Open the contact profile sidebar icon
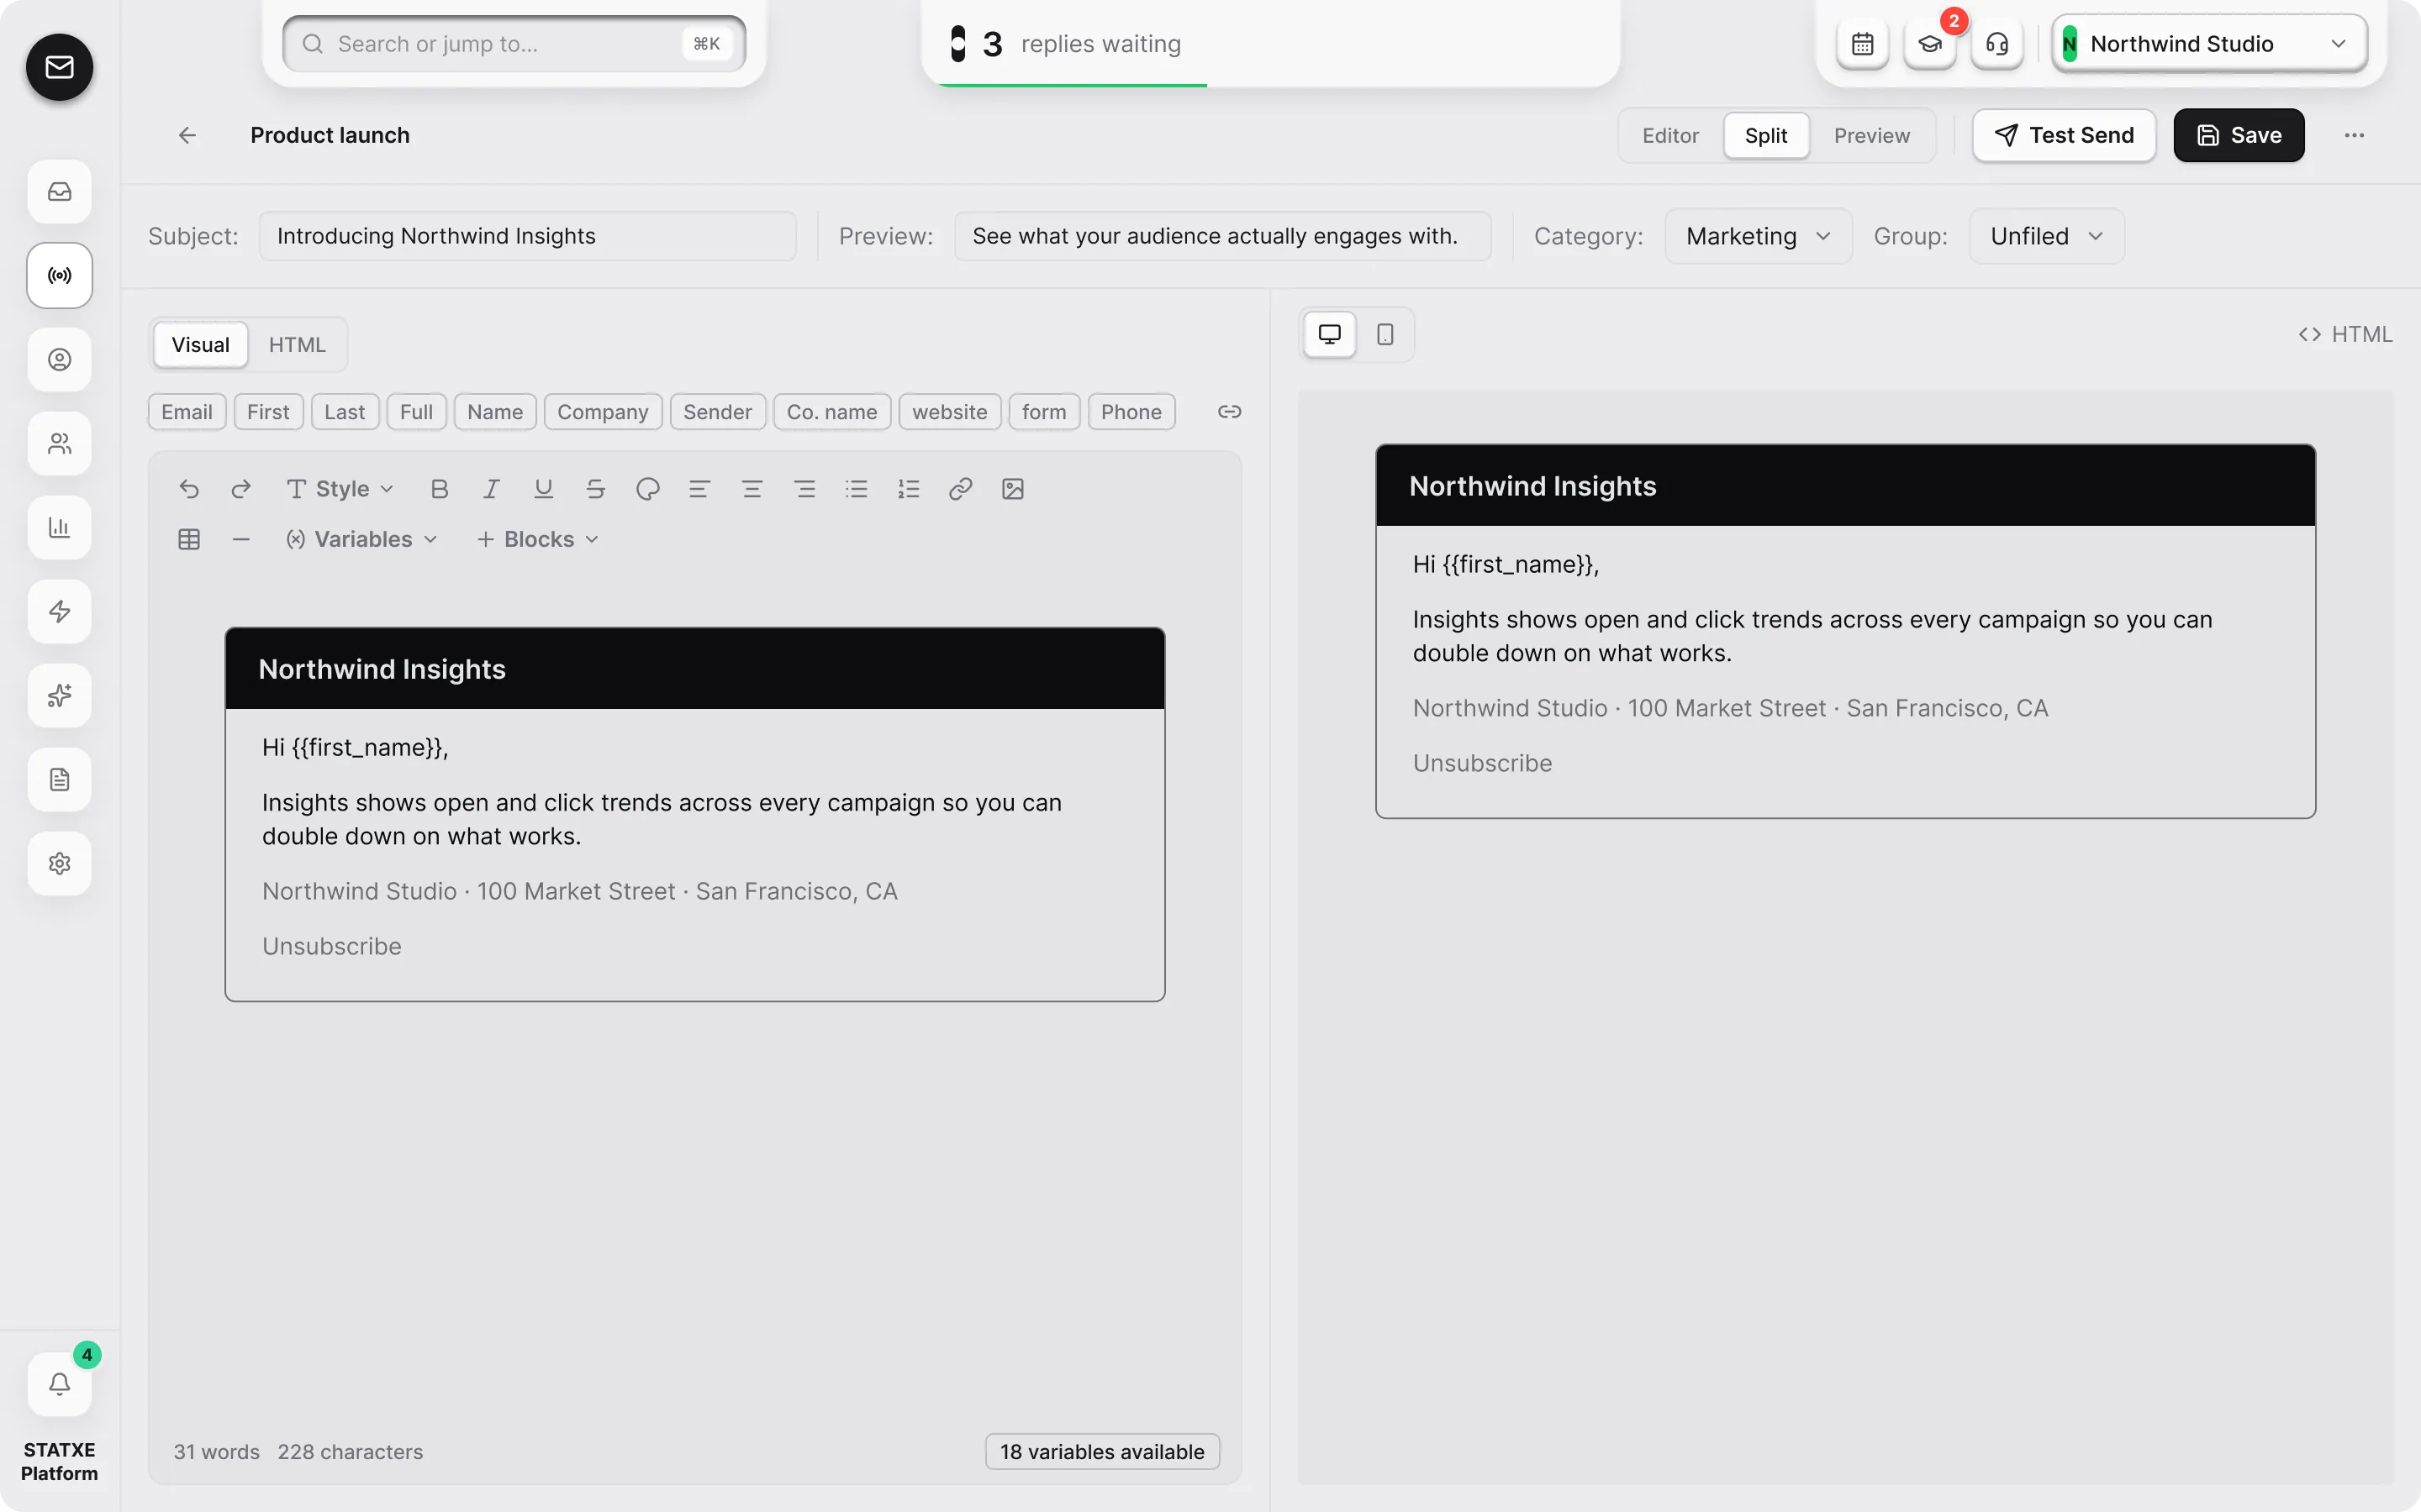Screen dimensions: 2421x1512 pos(59,359)
